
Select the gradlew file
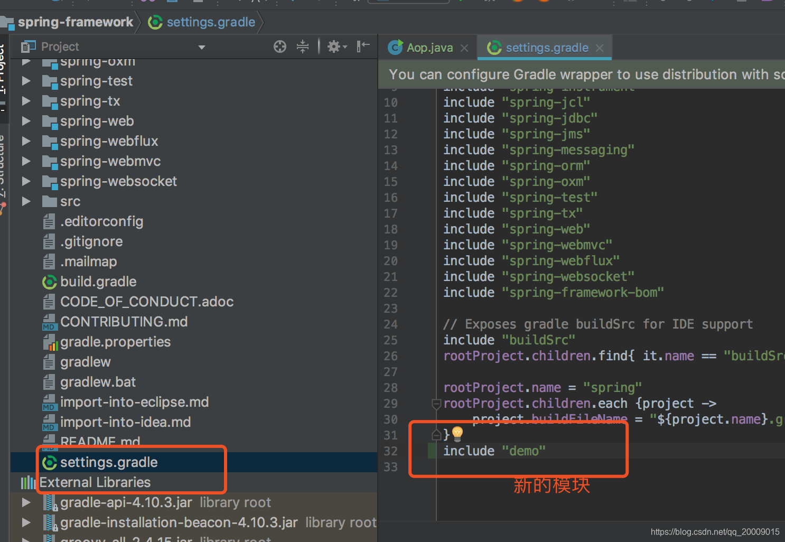[x=86, y=362]
